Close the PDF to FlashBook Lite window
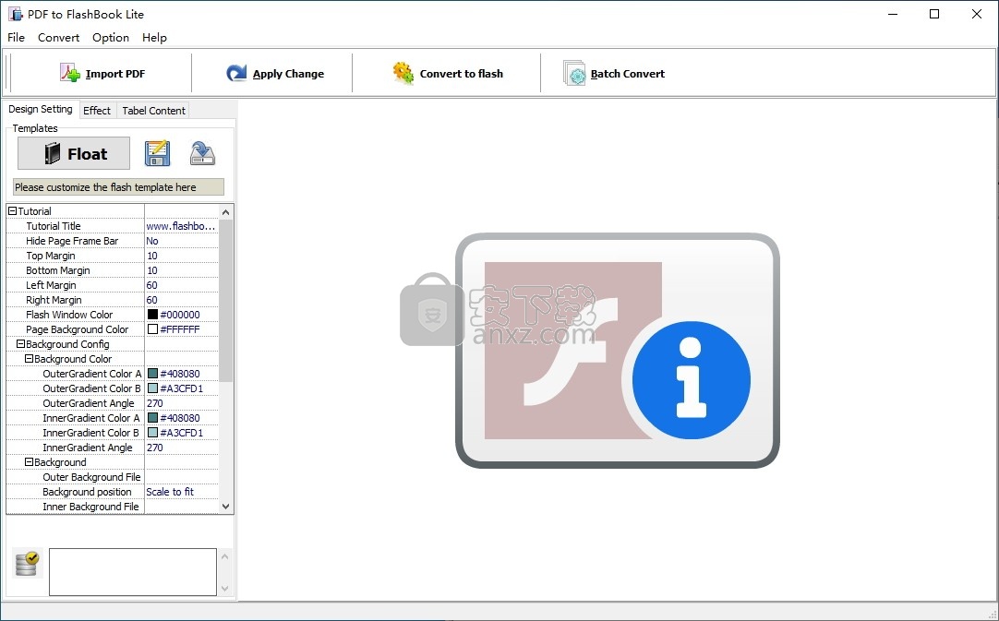This screenshot has height=621, width=999. click(x=977, y=14)
